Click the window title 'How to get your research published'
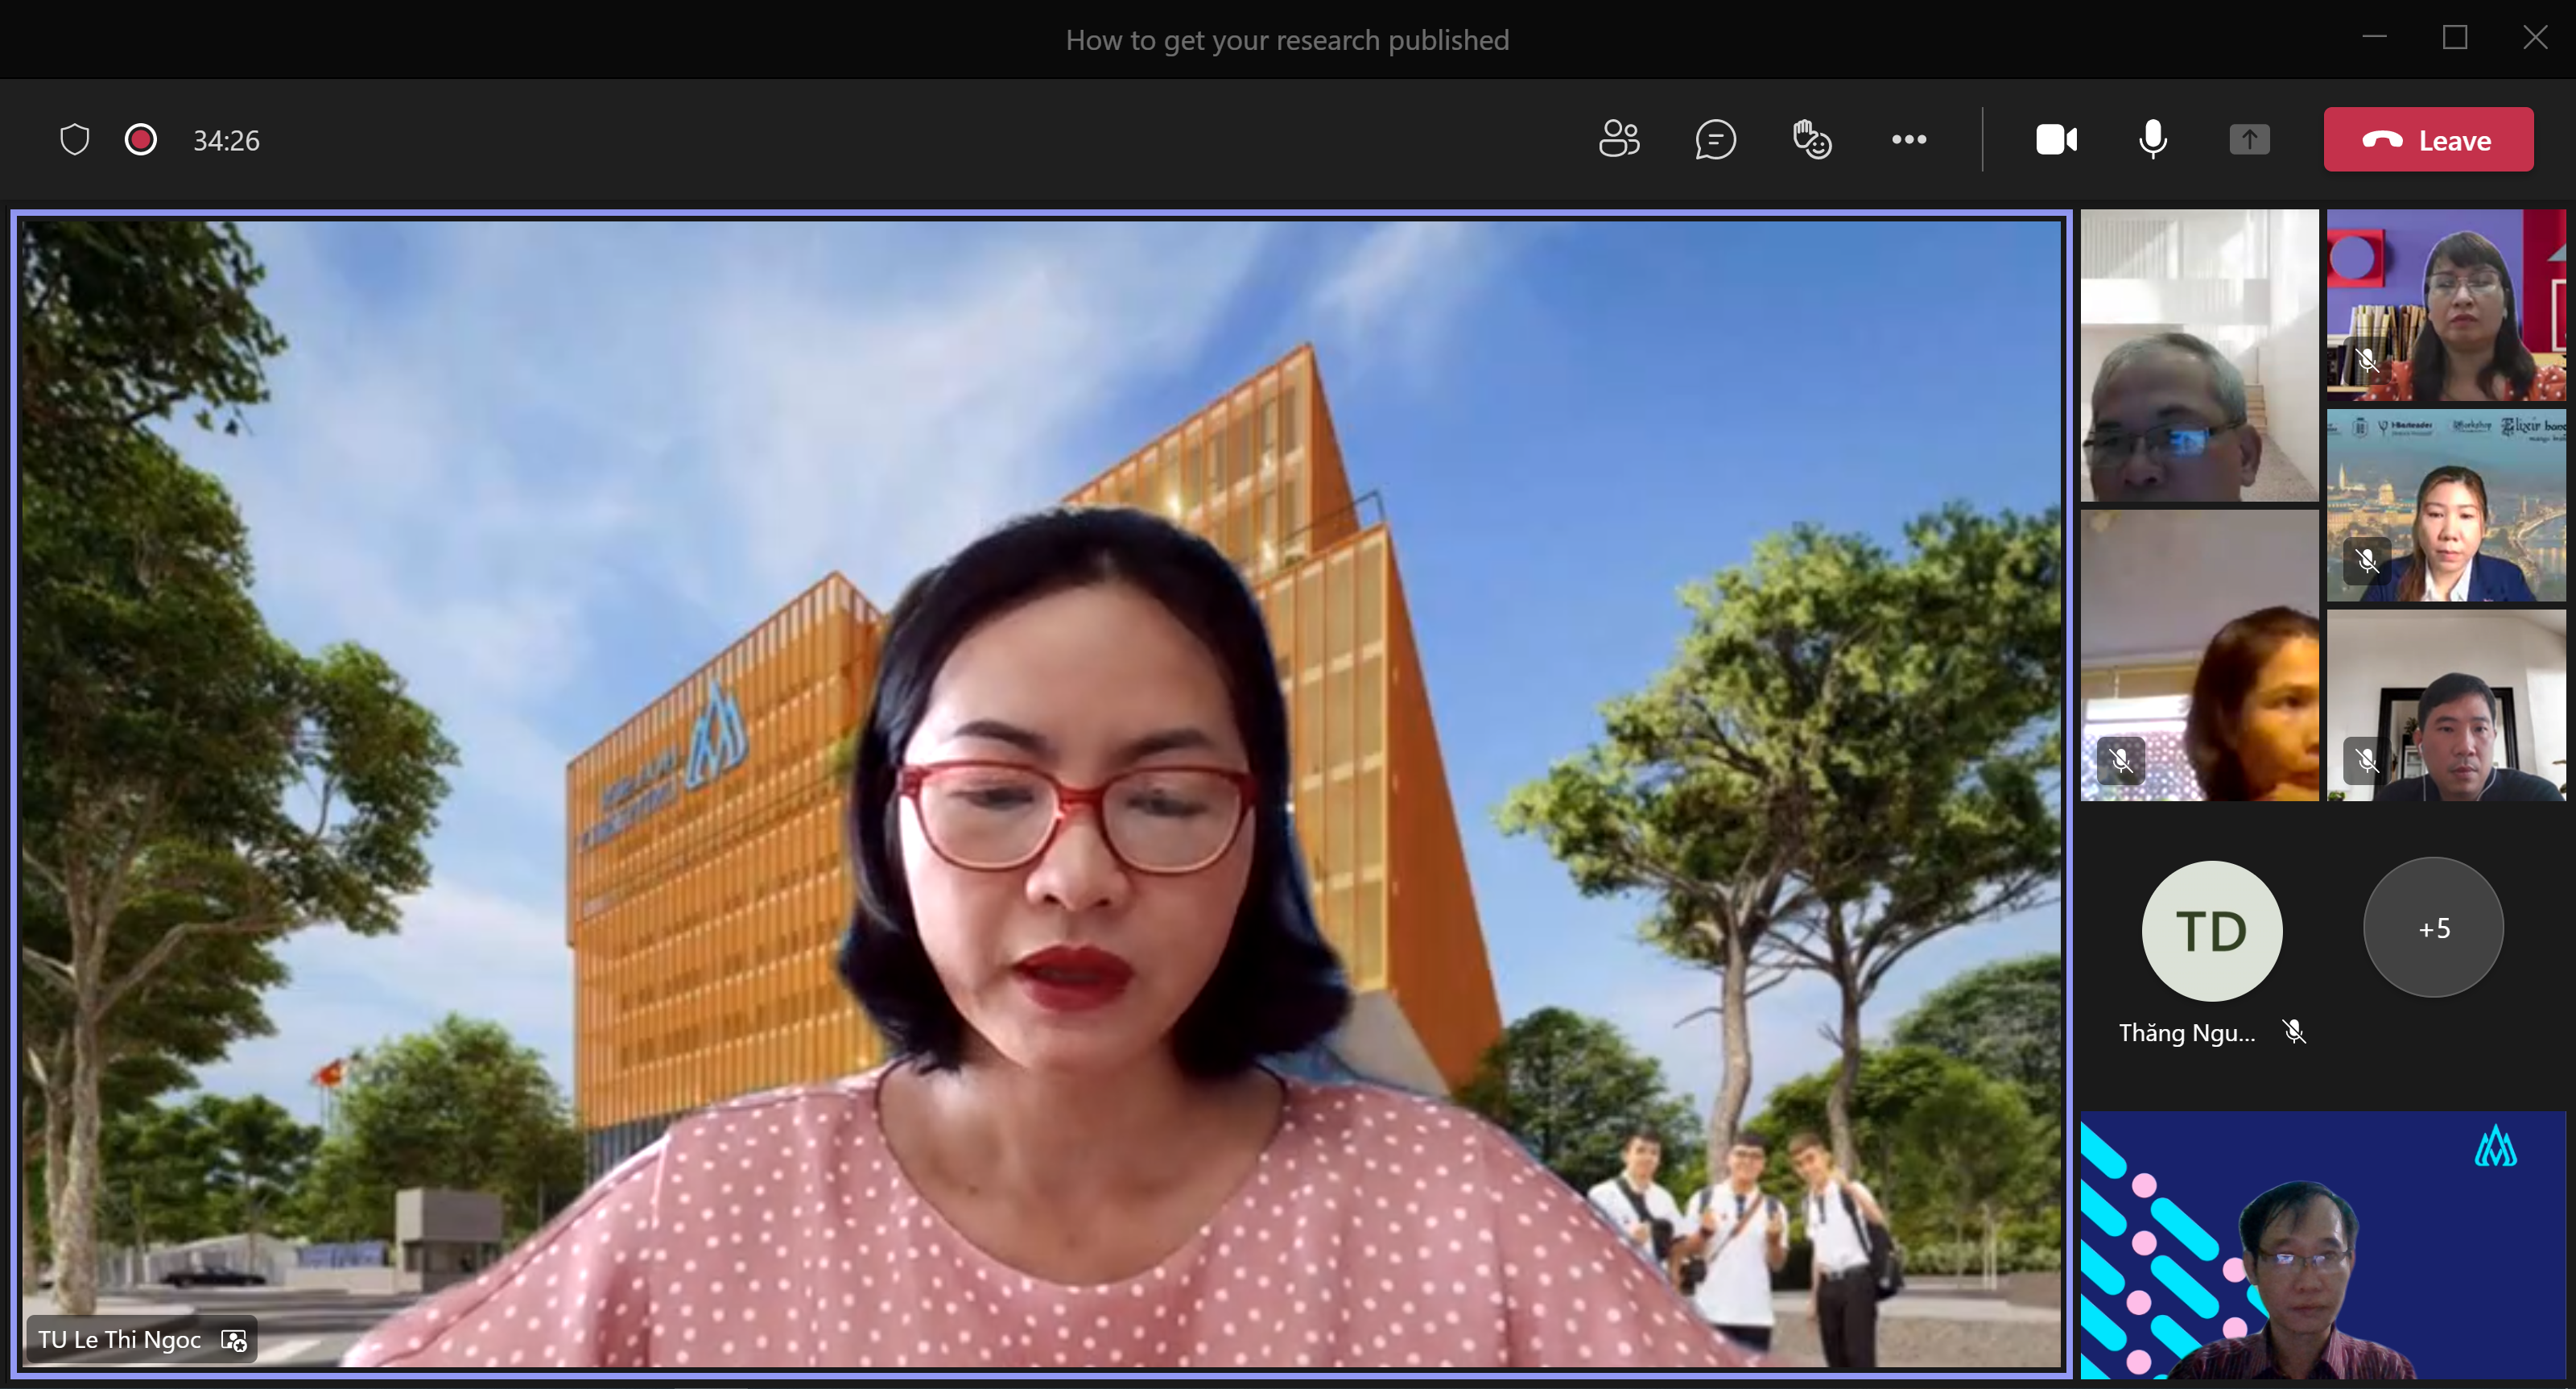The width and height of the screenshot is (2576, 1389). click(x=1287, y=40)
